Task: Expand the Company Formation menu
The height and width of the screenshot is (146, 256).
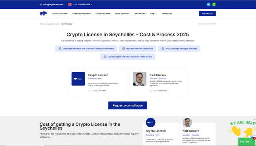Action: [x=82, y=14]
